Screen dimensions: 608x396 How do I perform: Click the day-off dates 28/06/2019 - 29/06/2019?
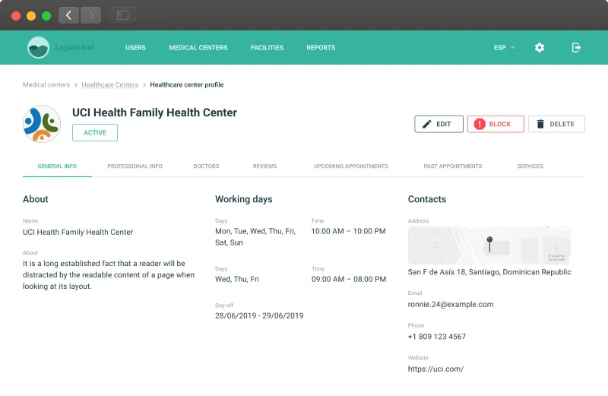(259, 315)
